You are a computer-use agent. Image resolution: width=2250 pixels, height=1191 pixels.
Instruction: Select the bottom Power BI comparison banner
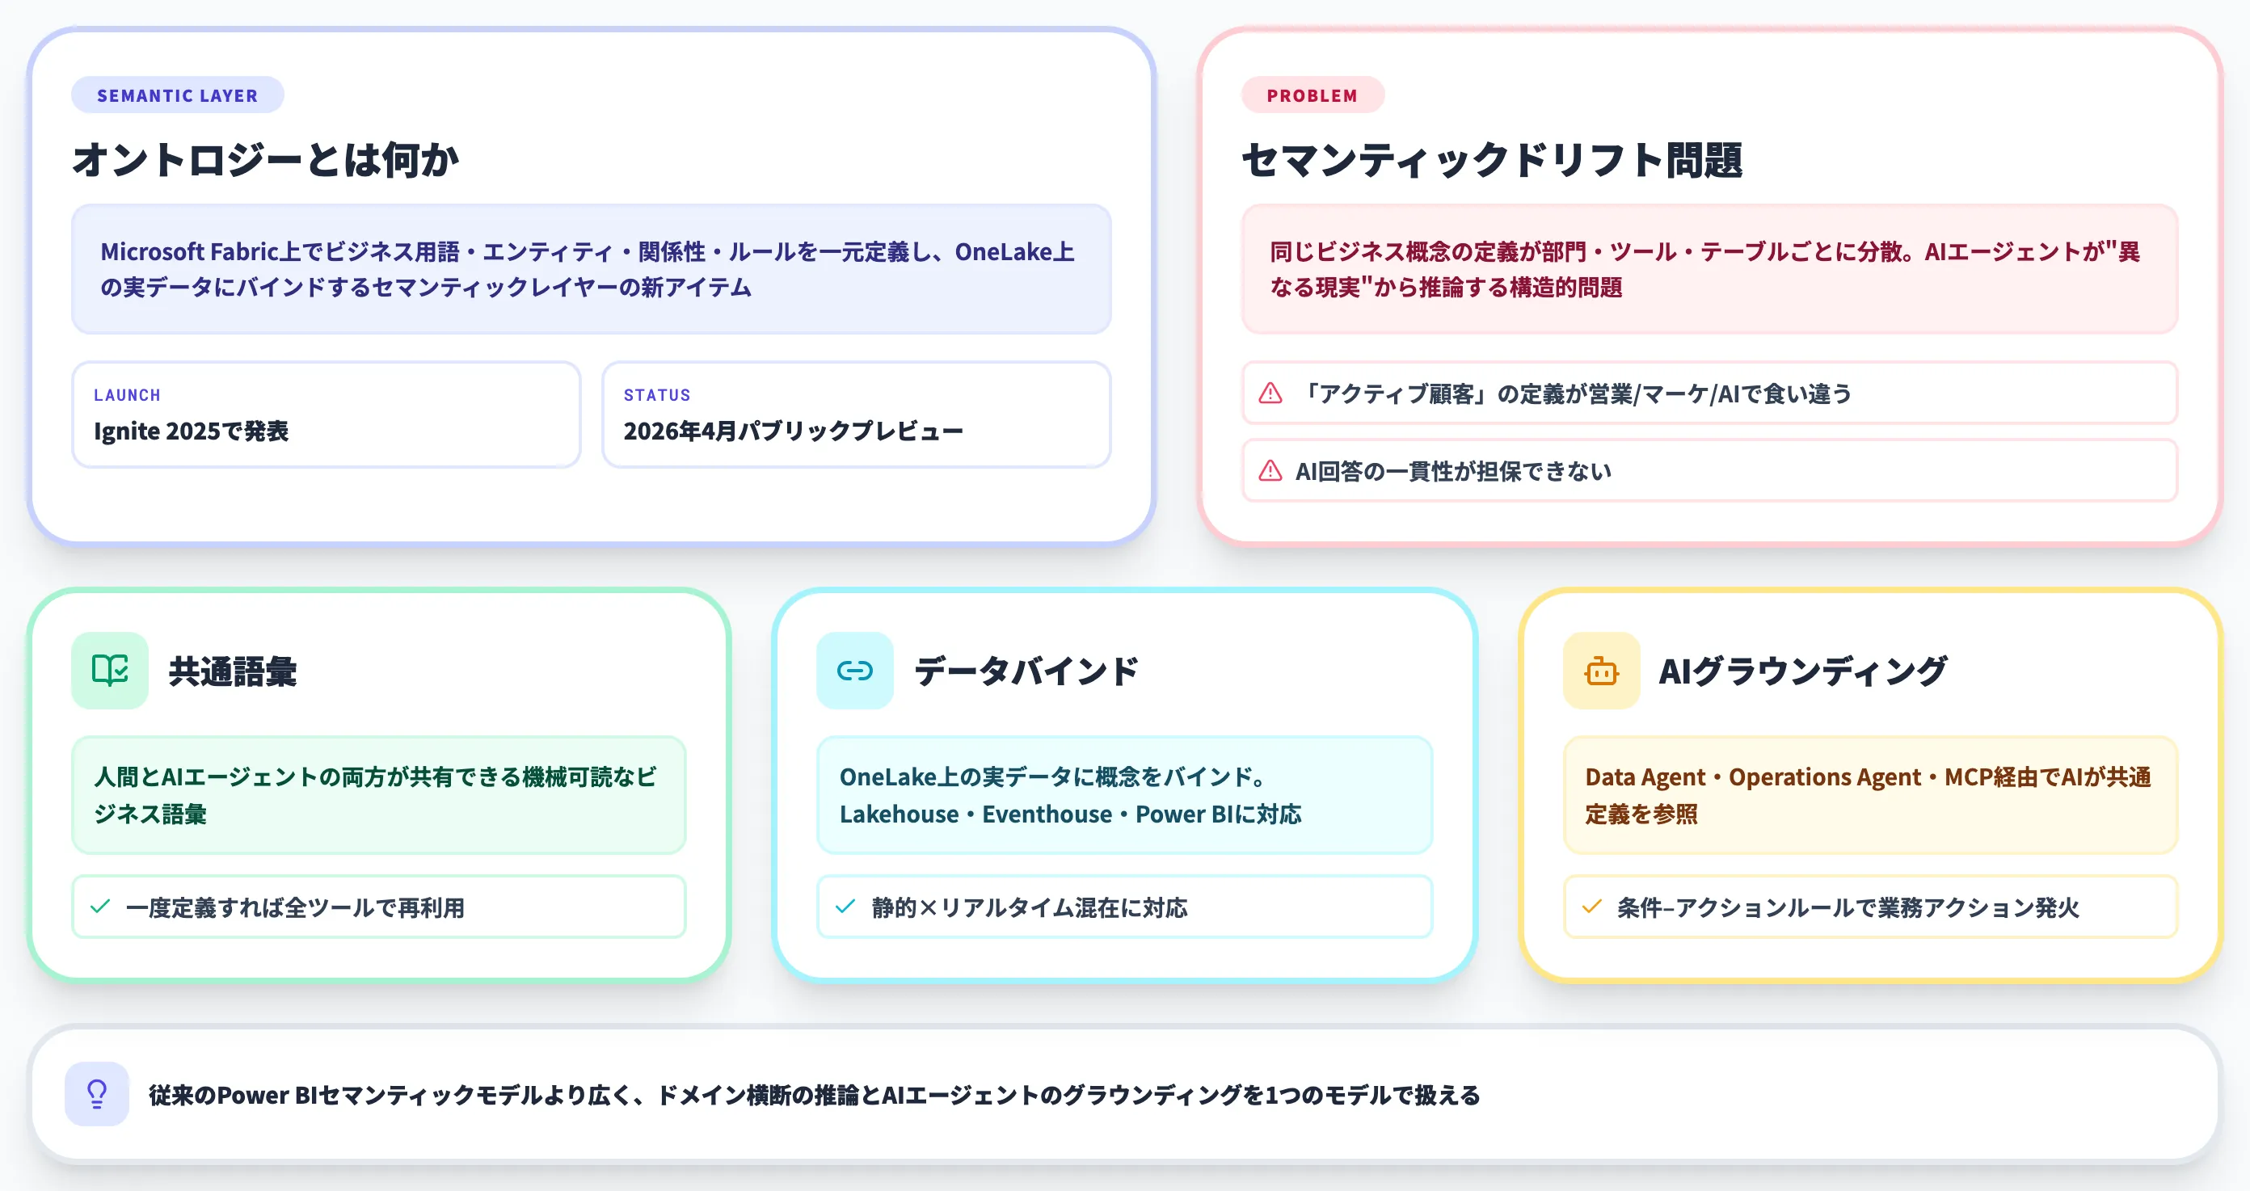[1125, 1093]
